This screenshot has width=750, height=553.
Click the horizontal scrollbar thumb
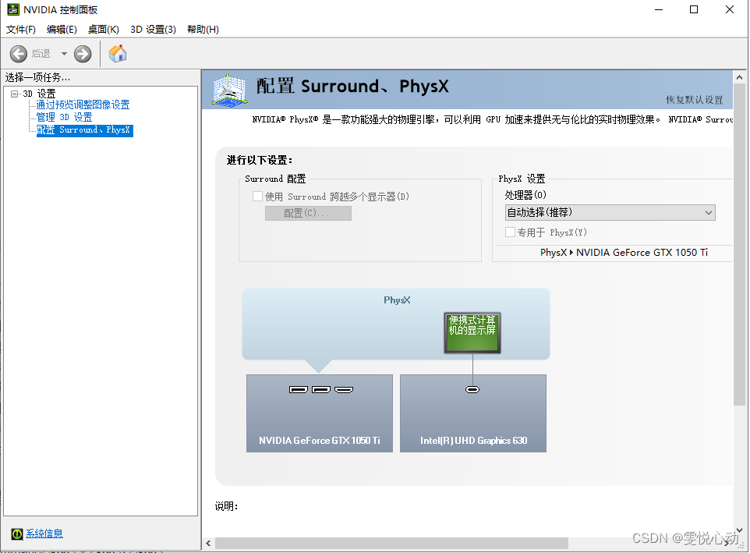click(x=391, y=544)
